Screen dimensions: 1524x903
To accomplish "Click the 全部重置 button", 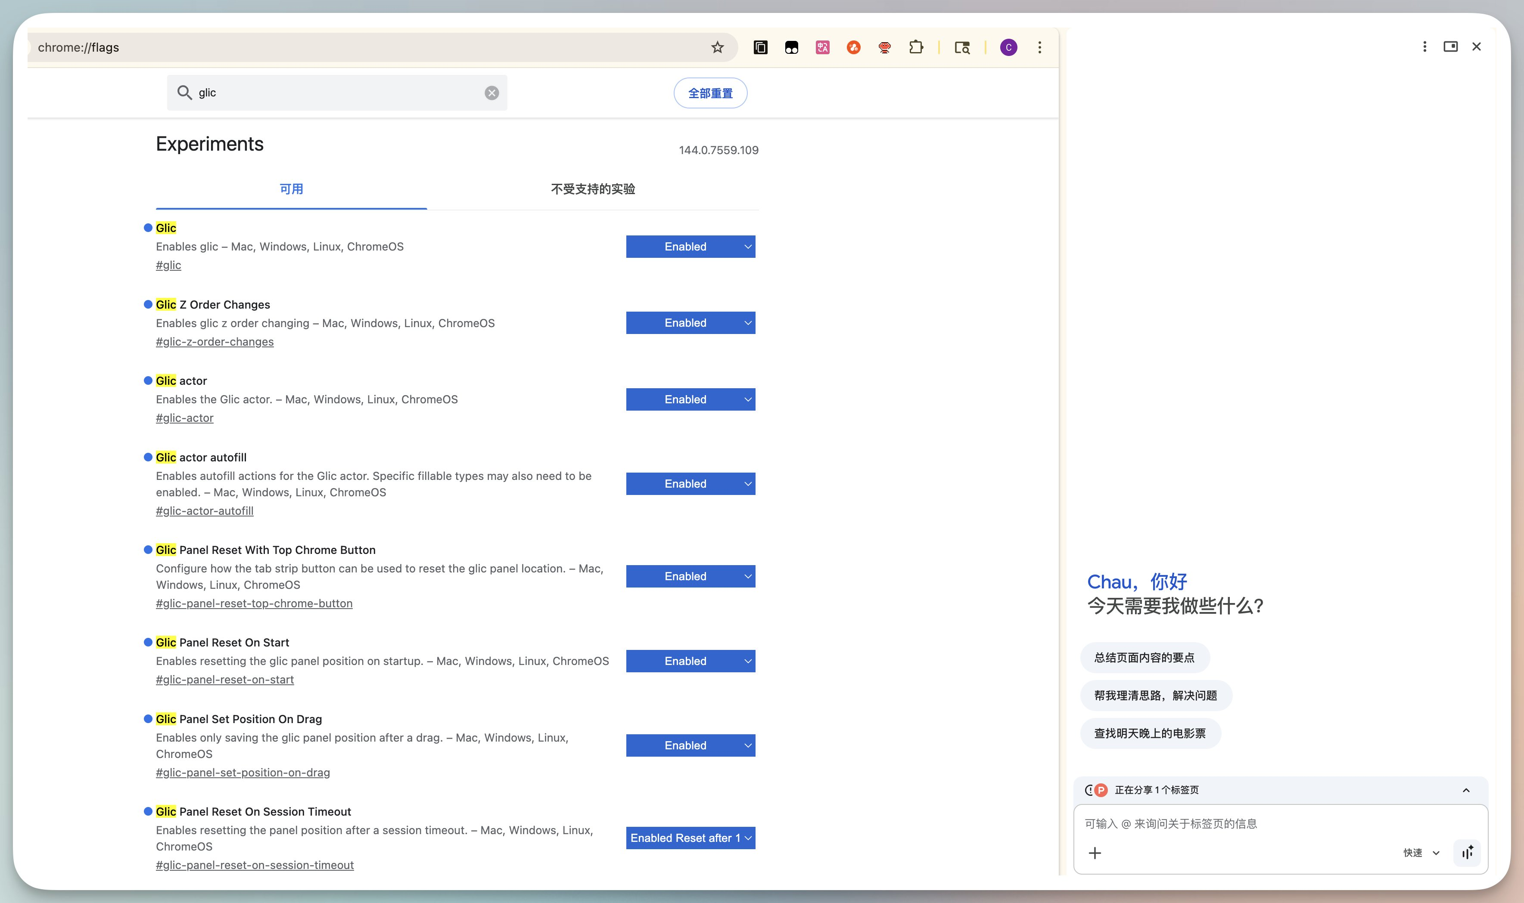I will click(710, 93).
